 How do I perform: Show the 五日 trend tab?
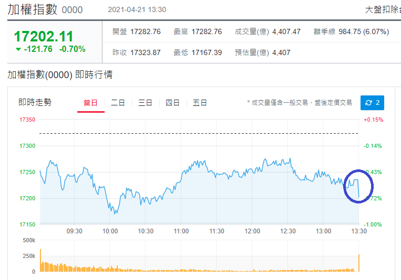click(200, 103)
